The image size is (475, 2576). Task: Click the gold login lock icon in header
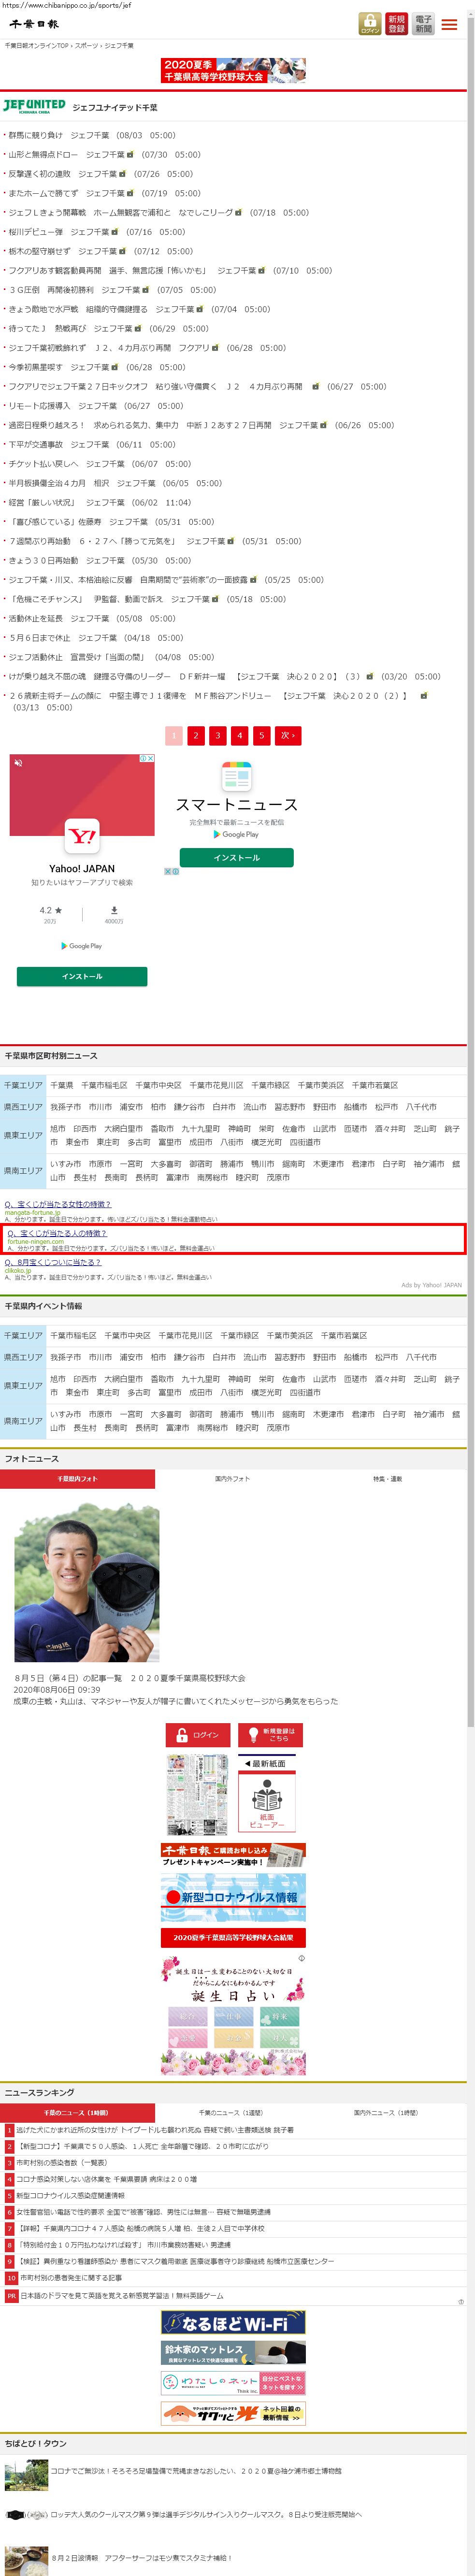coord(369,24)
